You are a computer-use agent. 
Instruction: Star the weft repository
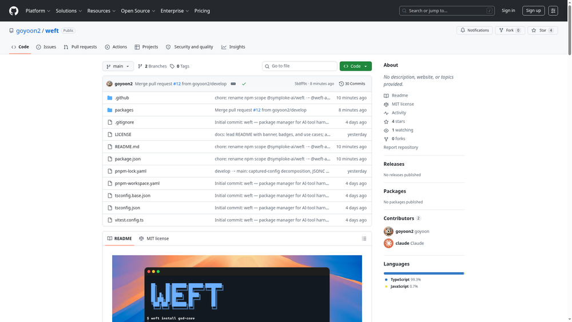[x=542, y=30]
